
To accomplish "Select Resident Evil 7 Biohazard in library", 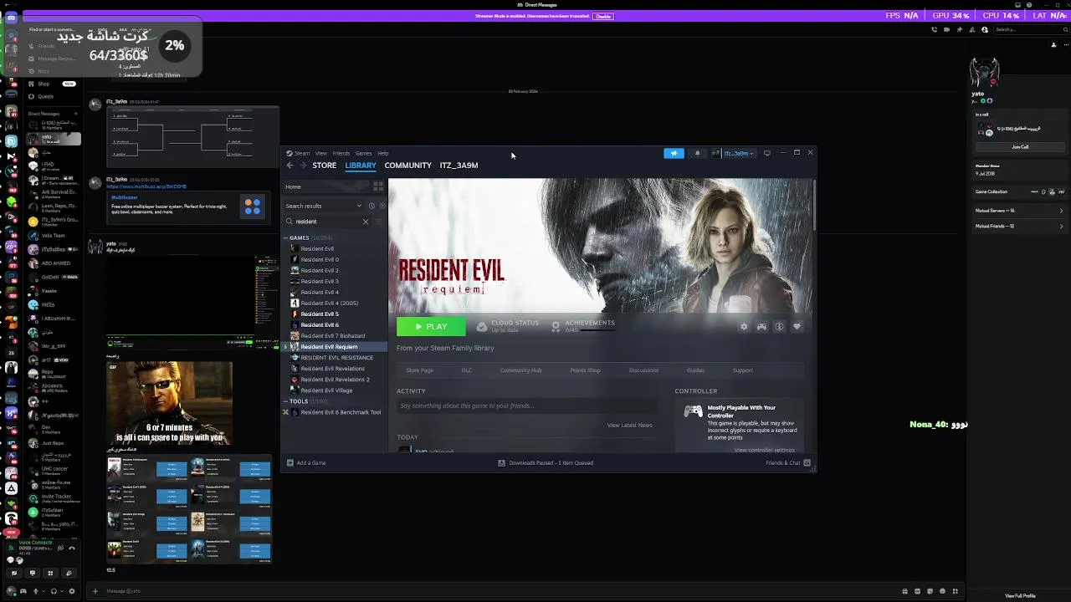I will coord(332,335).
